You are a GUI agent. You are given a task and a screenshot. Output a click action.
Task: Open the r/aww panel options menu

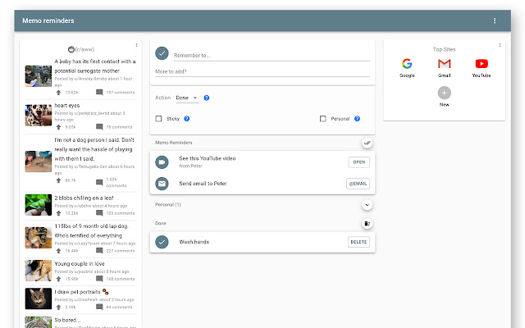[x=136, y=45]
